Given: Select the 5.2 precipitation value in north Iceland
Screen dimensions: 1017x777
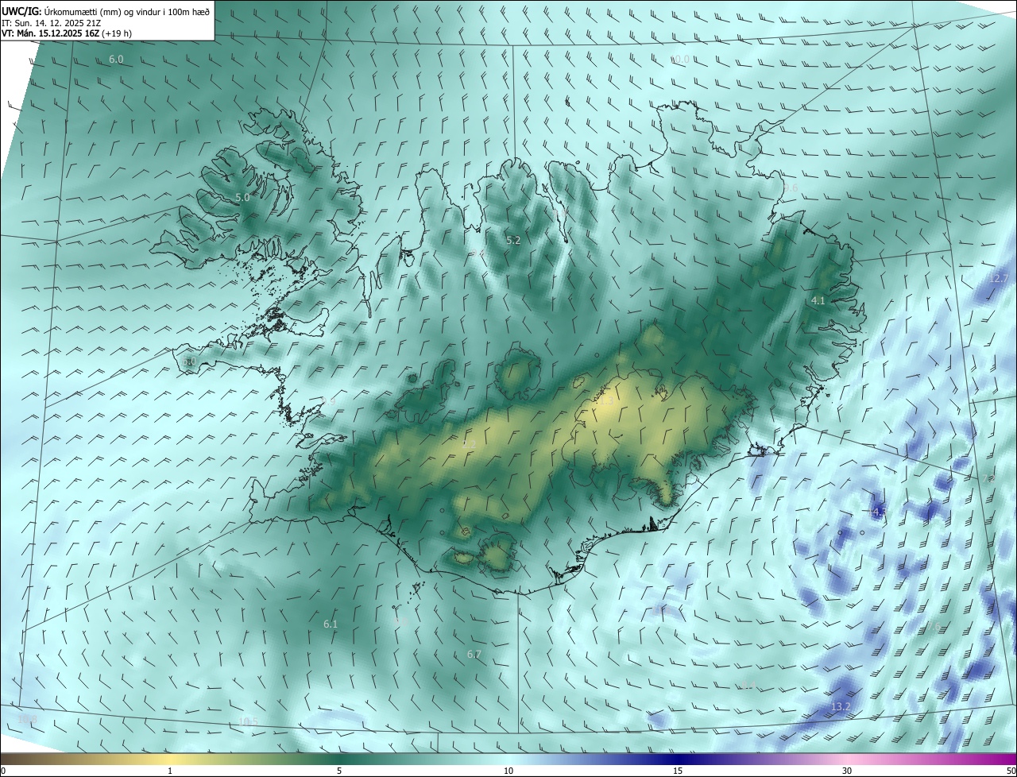Looking at the screenshot, I should point(513,240).
